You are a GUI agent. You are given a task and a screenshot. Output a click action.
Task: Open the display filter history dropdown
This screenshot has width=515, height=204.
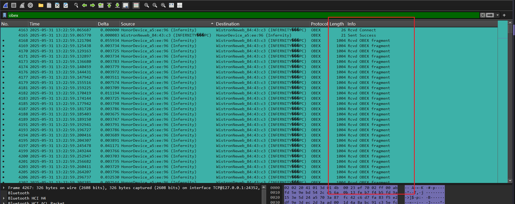(498, 15)
